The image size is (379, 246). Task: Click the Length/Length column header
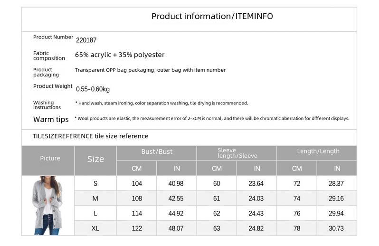point(318,151)
